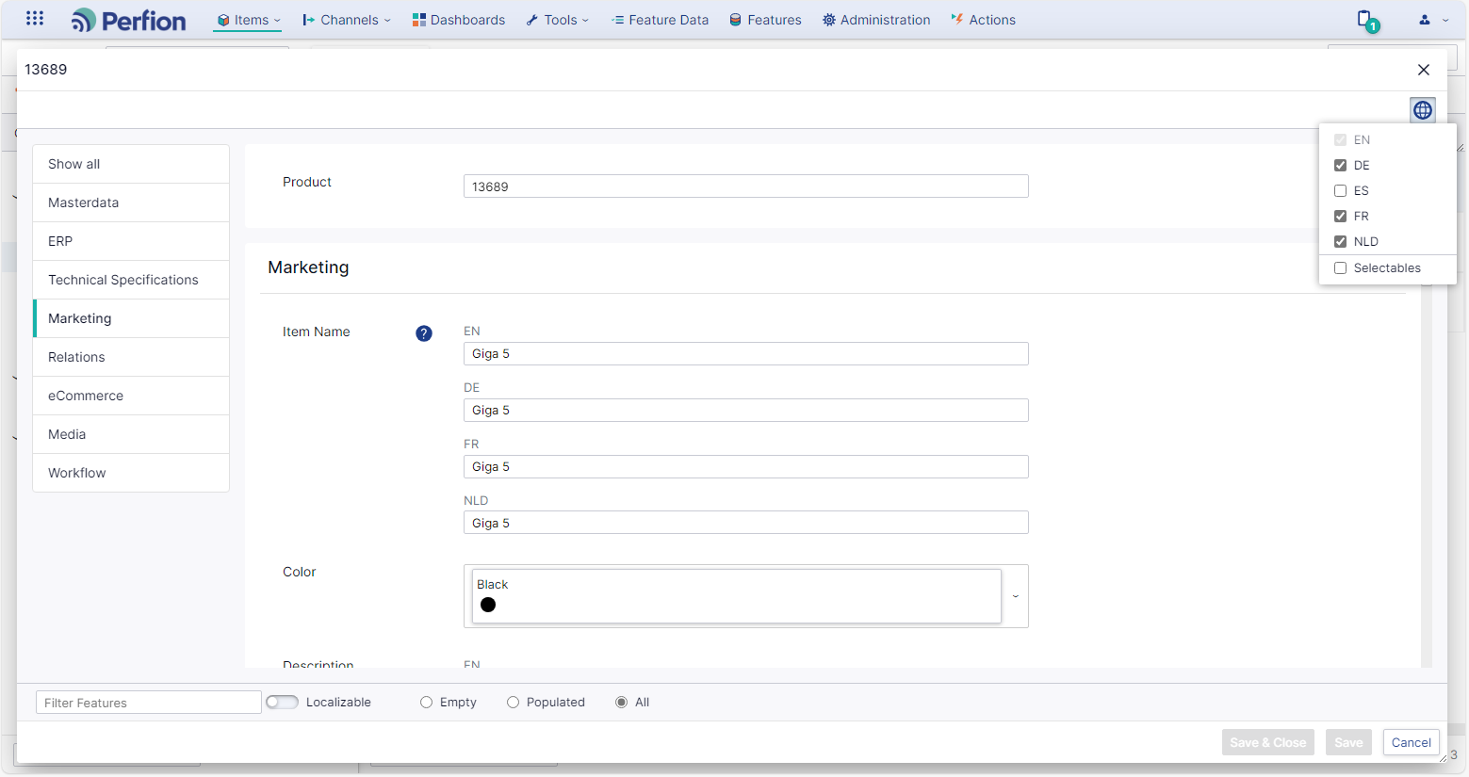Screen dimensions: 1469x777
Task: Uncheck the FR language checkbox
Action: [1340, 216]
